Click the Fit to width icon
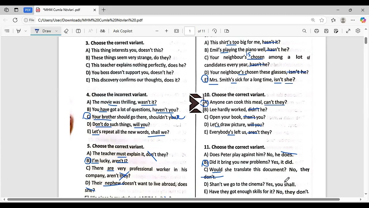Image resolution: width=369 pixels, height=208 pixels. pos(176,31)
